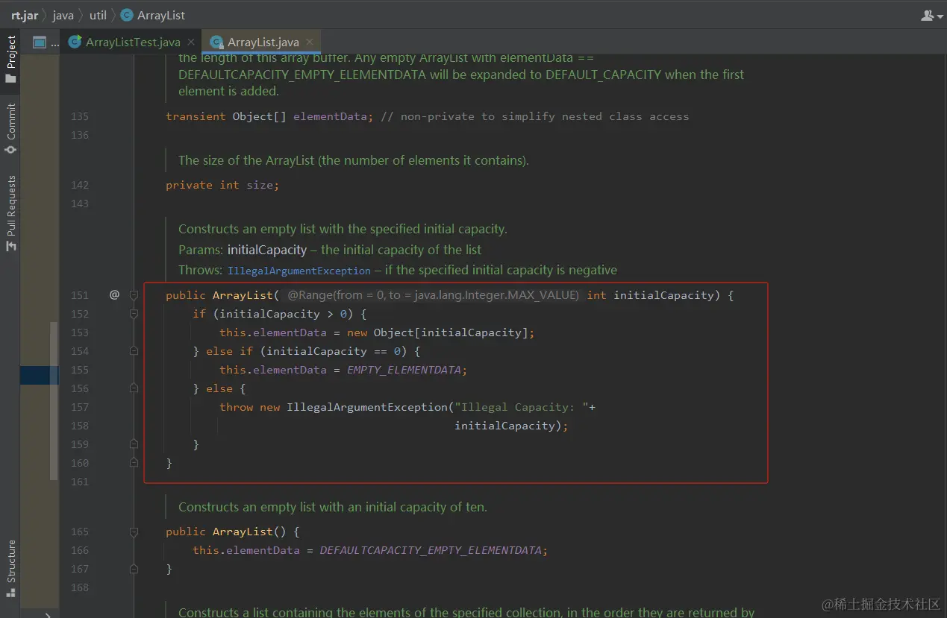Open the Commit tool window
The width and height of the screenshot is (947, 618).
click(10, 128)
